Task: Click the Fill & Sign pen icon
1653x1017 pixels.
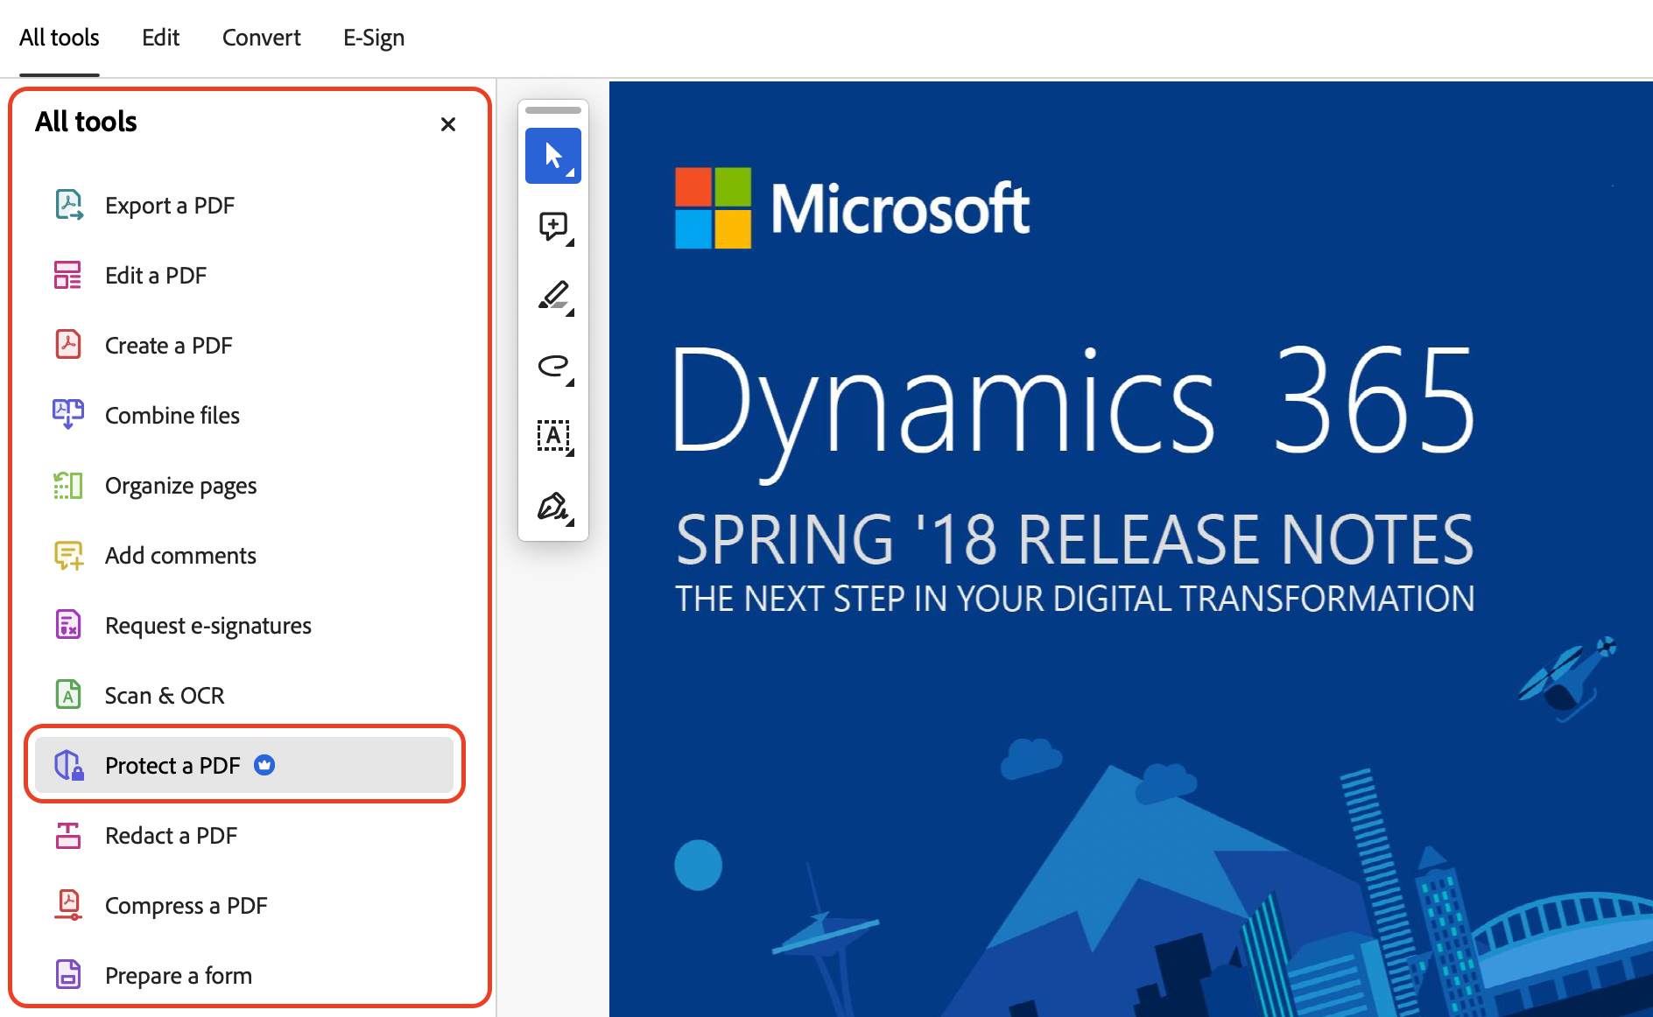Action: point(552,506)
